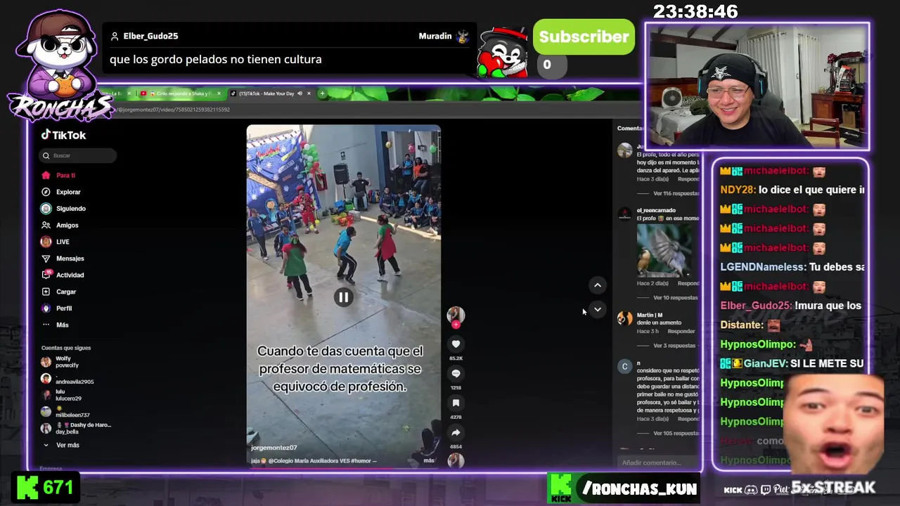This screenshot has width=900, height=506.
Task: Open a new browser tab
Action: (x=322, y=93)
